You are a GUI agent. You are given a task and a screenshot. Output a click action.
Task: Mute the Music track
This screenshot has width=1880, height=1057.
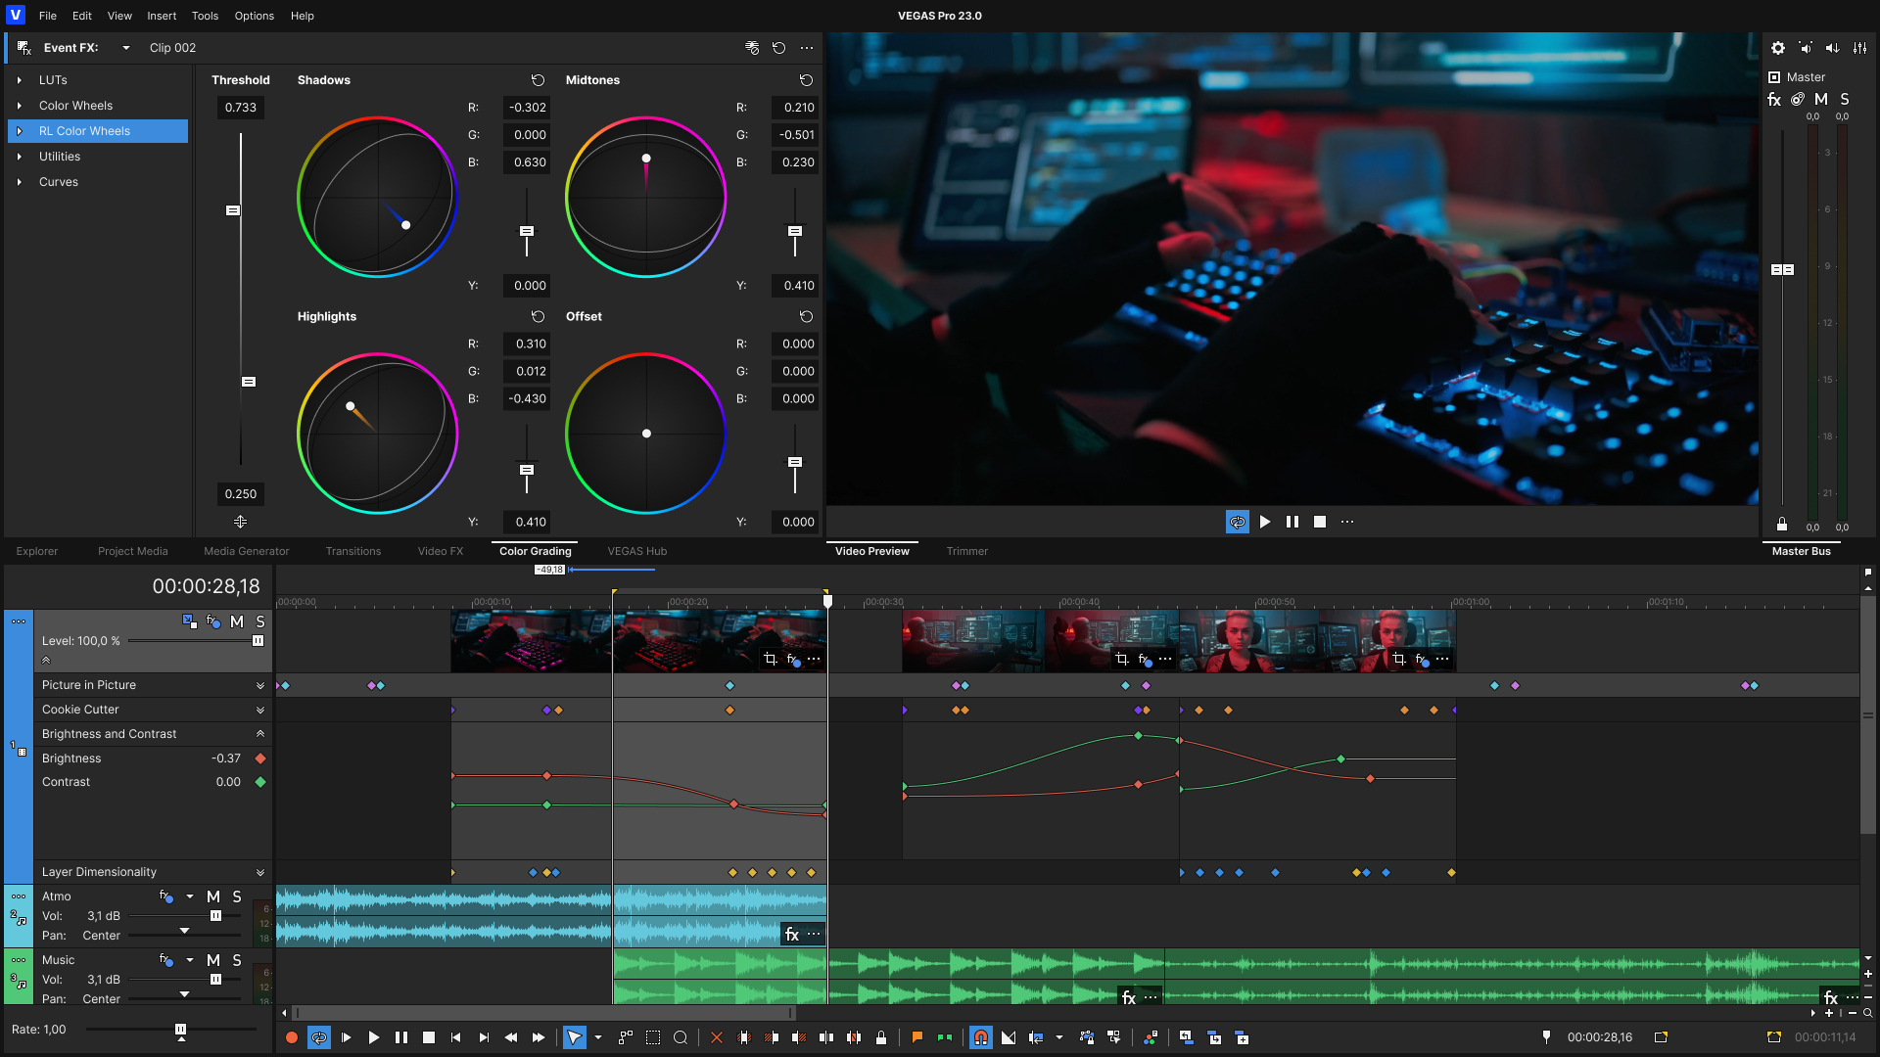pyautogui.click(x=213, y=960)
